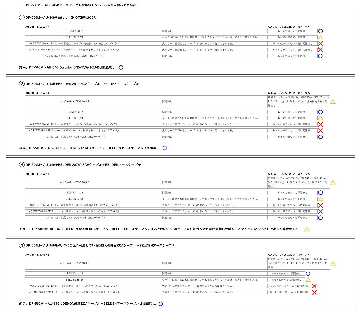
Task: Click column header 'AU-340～L-505uXを' in section ④
Action: pyautogui.click(x=38, y=255)
